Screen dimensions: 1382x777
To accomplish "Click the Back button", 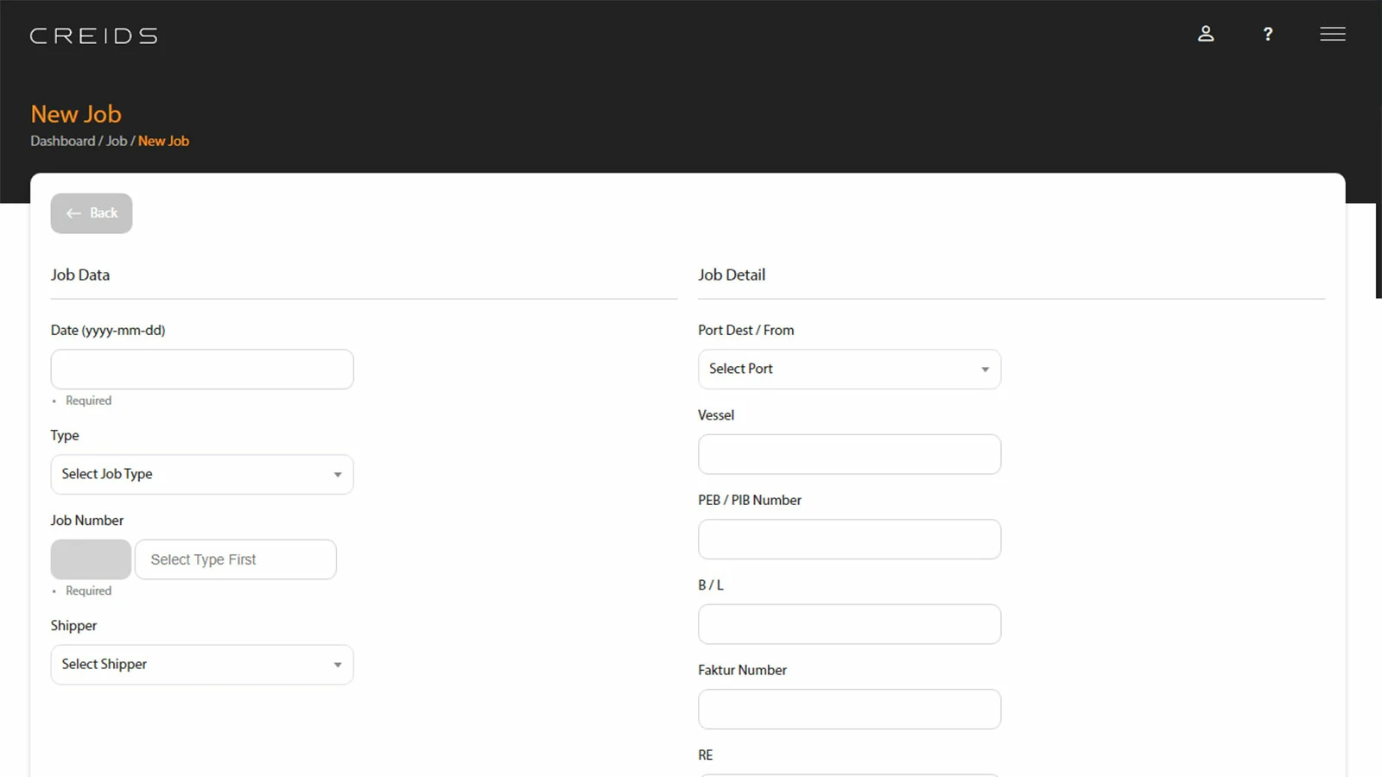I will pos(92,213).
